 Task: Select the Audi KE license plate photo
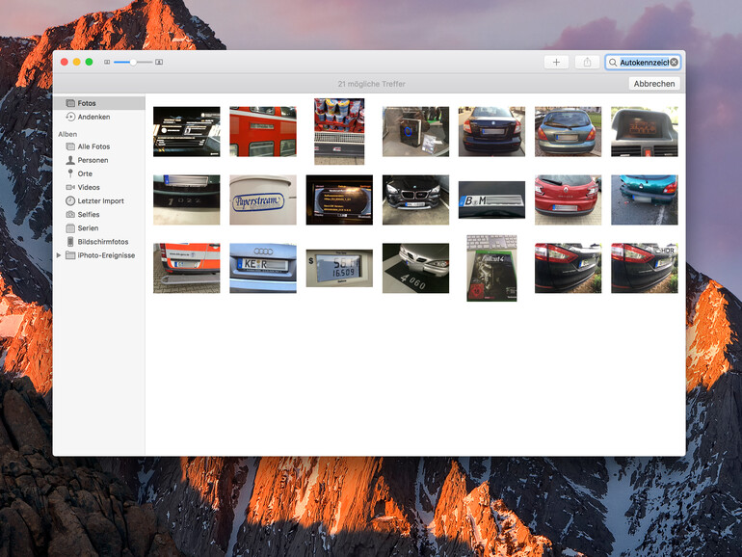(x=263, y=268)
